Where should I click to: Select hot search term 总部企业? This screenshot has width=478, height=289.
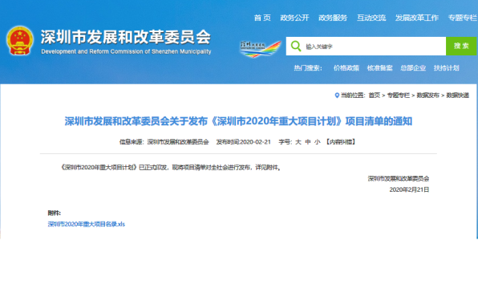(x=413, y=68)
